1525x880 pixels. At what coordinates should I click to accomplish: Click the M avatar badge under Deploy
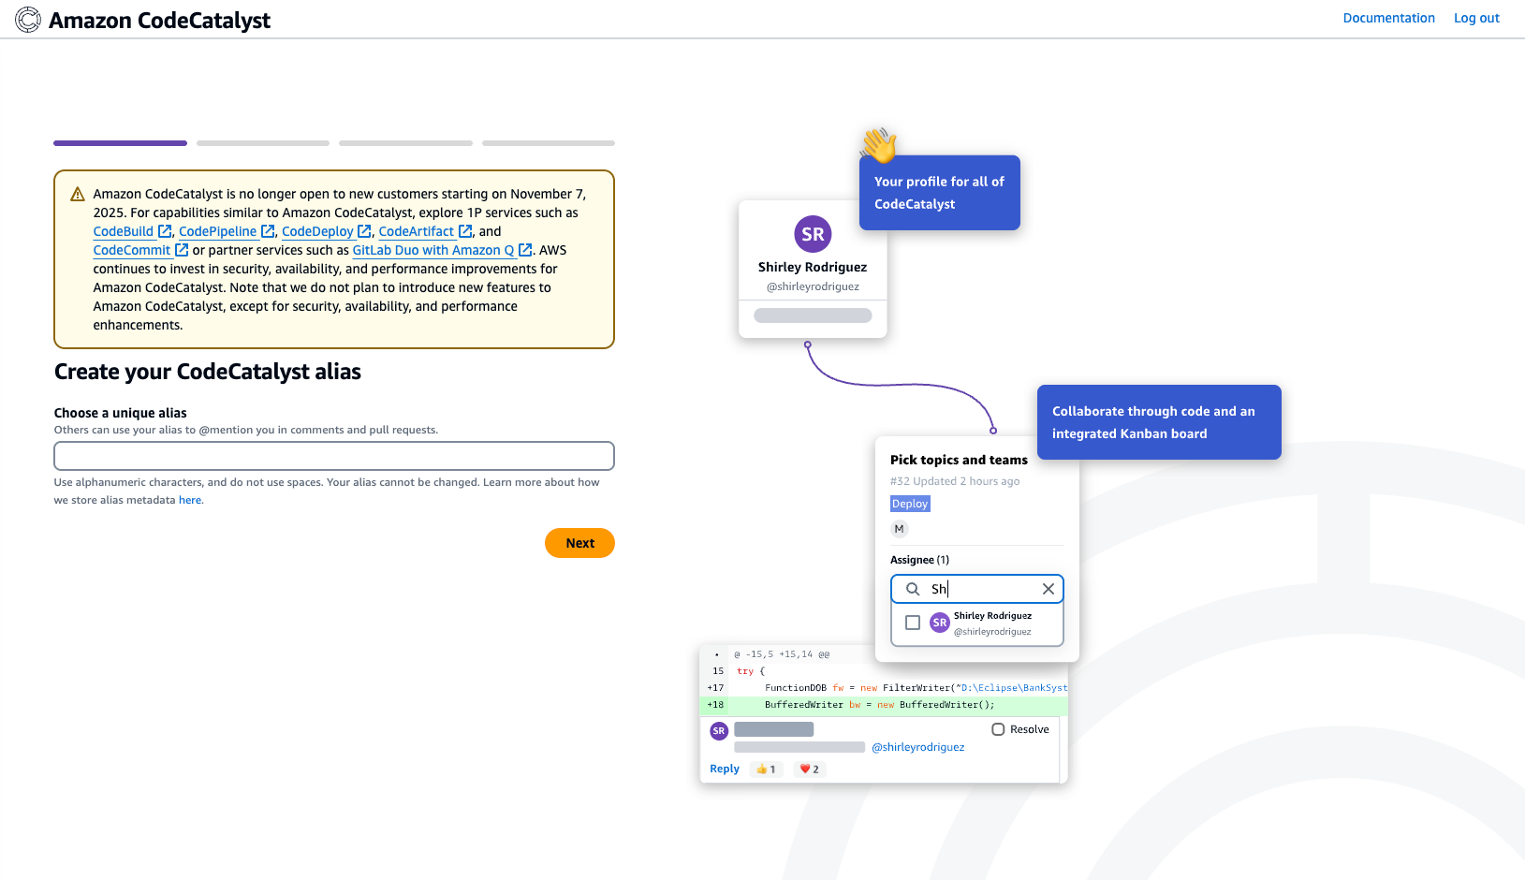pos(899,529)
